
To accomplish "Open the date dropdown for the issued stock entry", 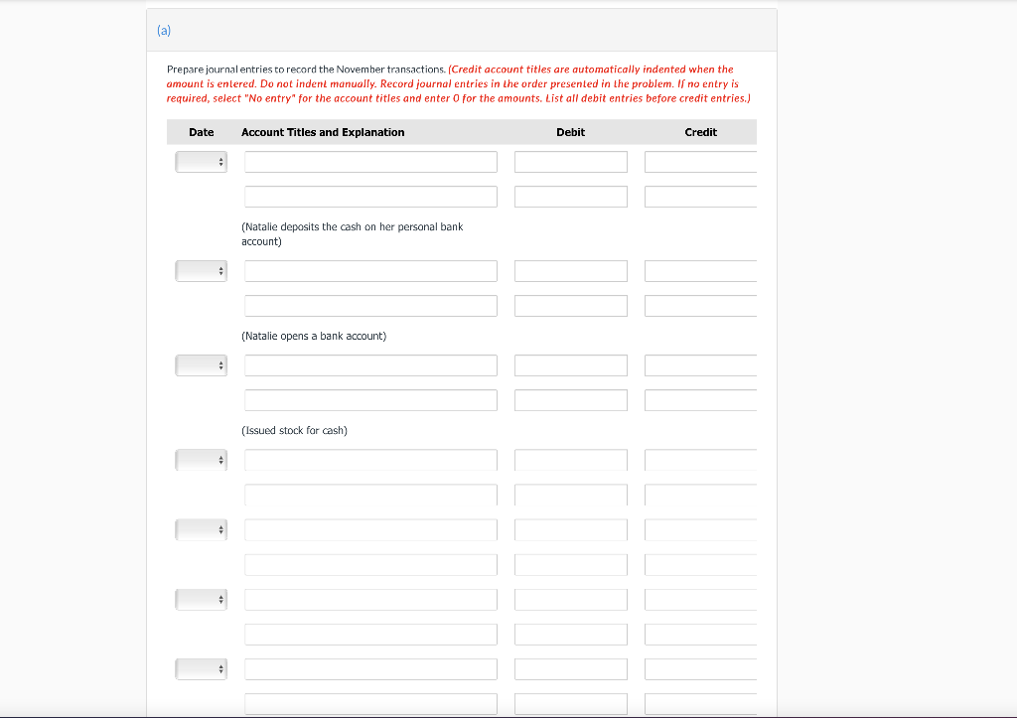I will 201,364.
